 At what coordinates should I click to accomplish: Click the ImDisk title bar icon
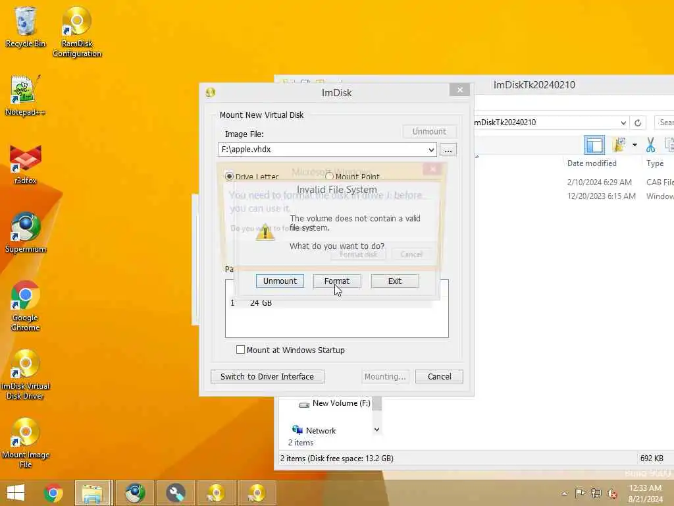pyautogui.click(x=210, y=92)
